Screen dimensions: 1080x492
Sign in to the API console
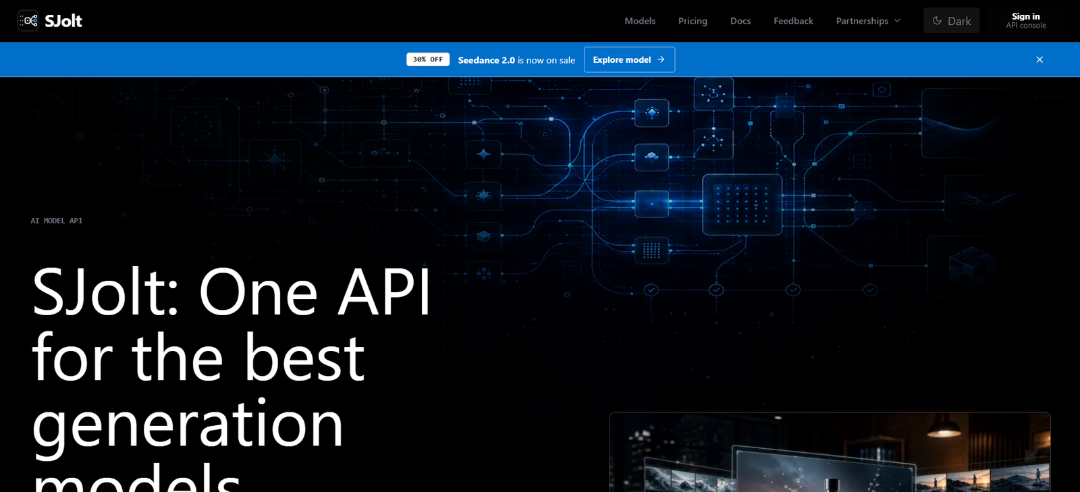pyautogui.click(x=1026, y=21)
